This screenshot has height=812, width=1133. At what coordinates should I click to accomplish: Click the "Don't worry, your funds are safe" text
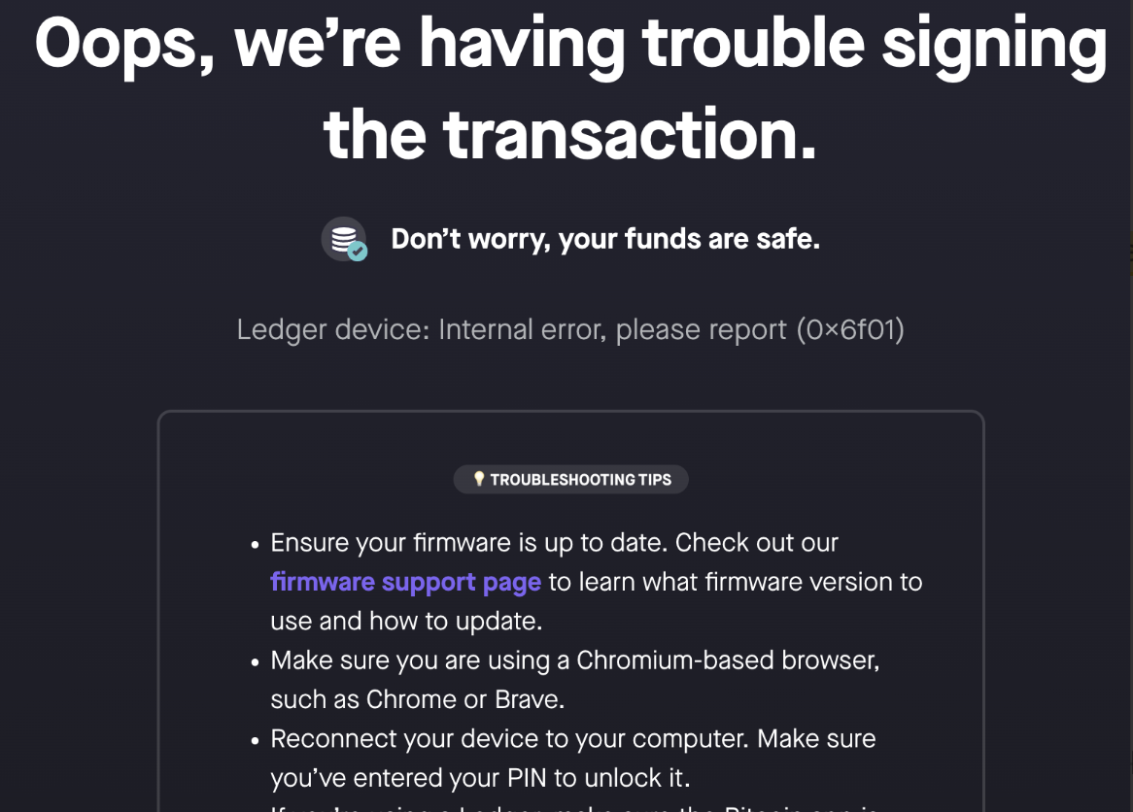tap(604, 239)
